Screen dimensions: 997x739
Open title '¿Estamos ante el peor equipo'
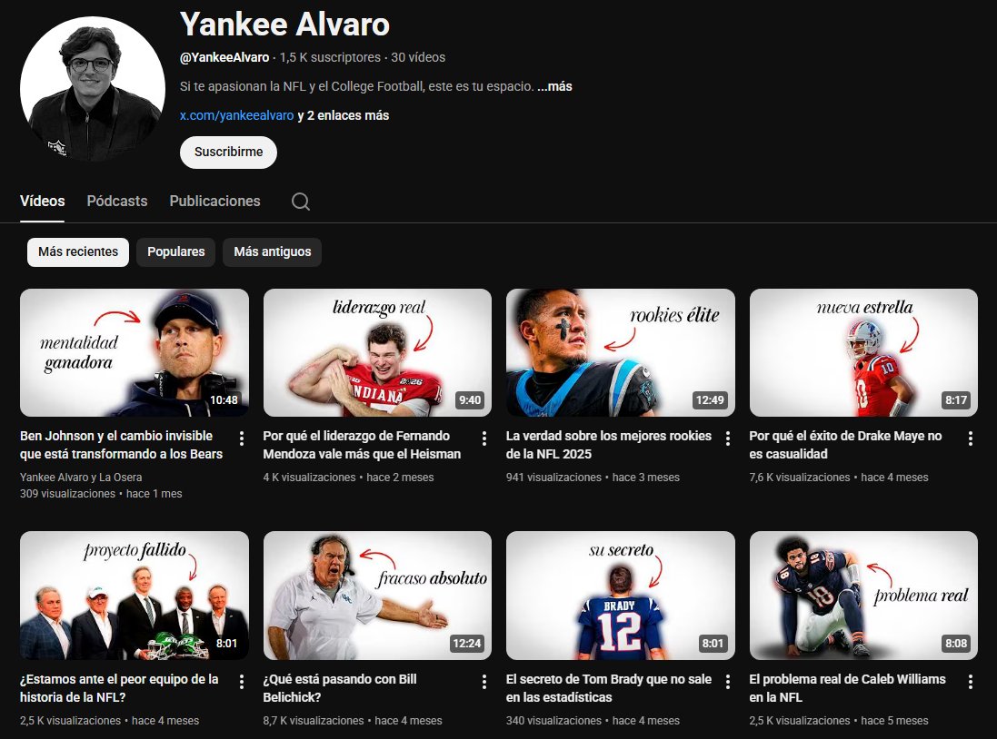[x=119, y=688]
